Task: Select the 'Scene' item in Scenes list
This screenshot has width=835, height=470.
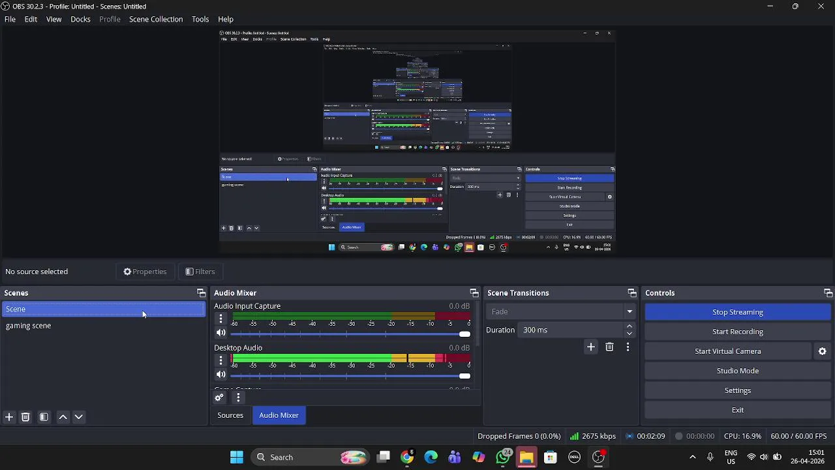Action: pos(103,309)
